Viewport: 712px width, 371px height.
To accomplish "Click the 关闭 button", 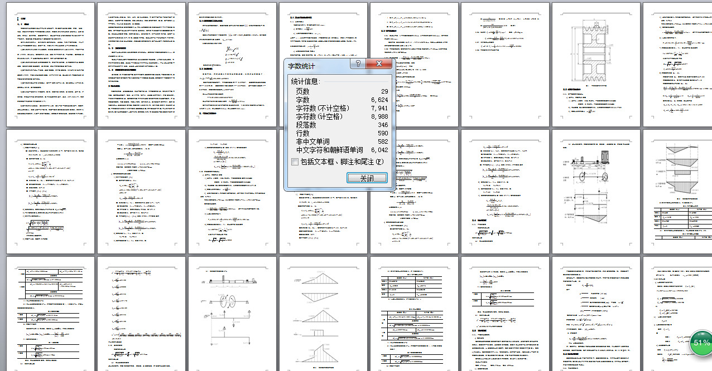I will coord(367,178).
